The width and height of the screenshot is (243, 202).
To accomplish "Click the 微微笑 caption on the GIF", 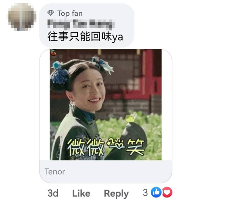I will pos(106,147).
